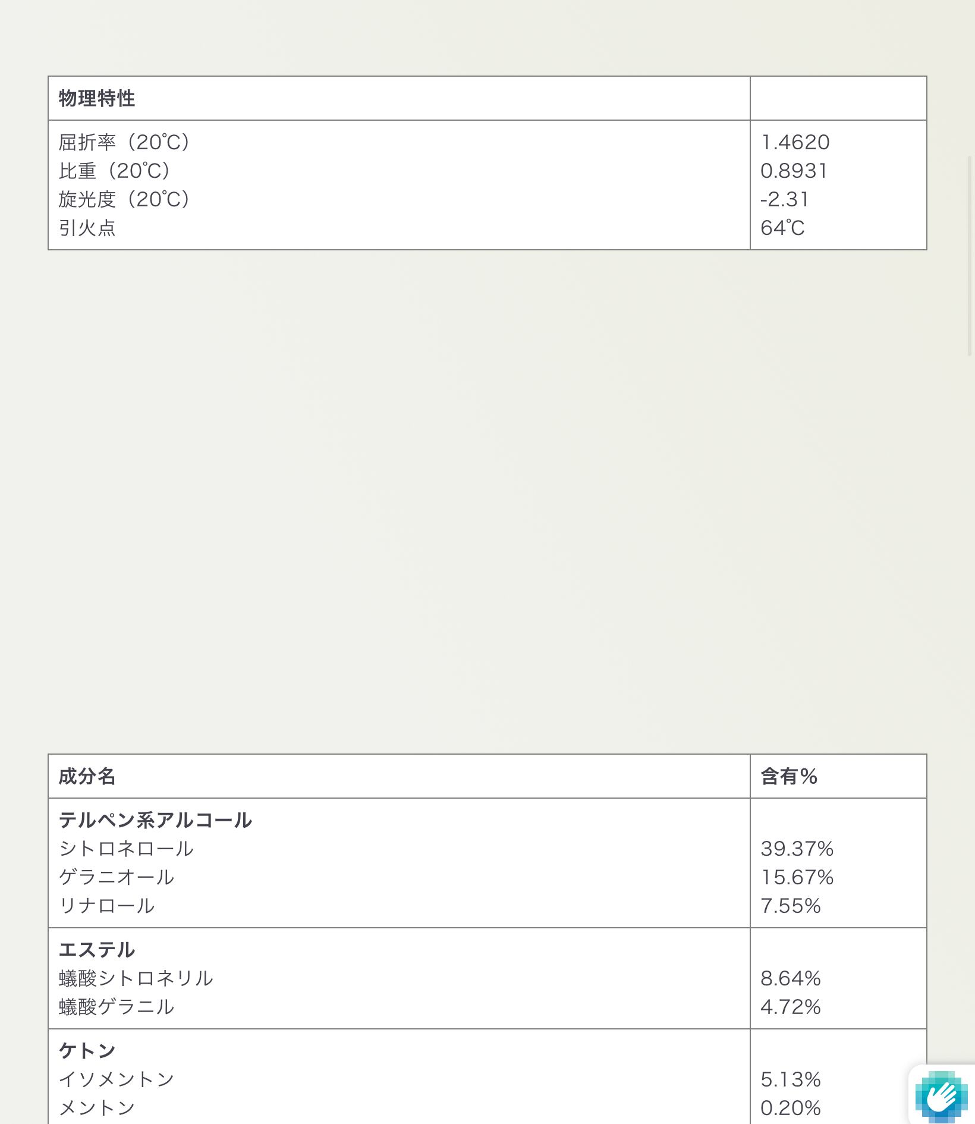975x1124 pixels.
Task: Click the 成分名 column header
Action: tap(87, 777)
